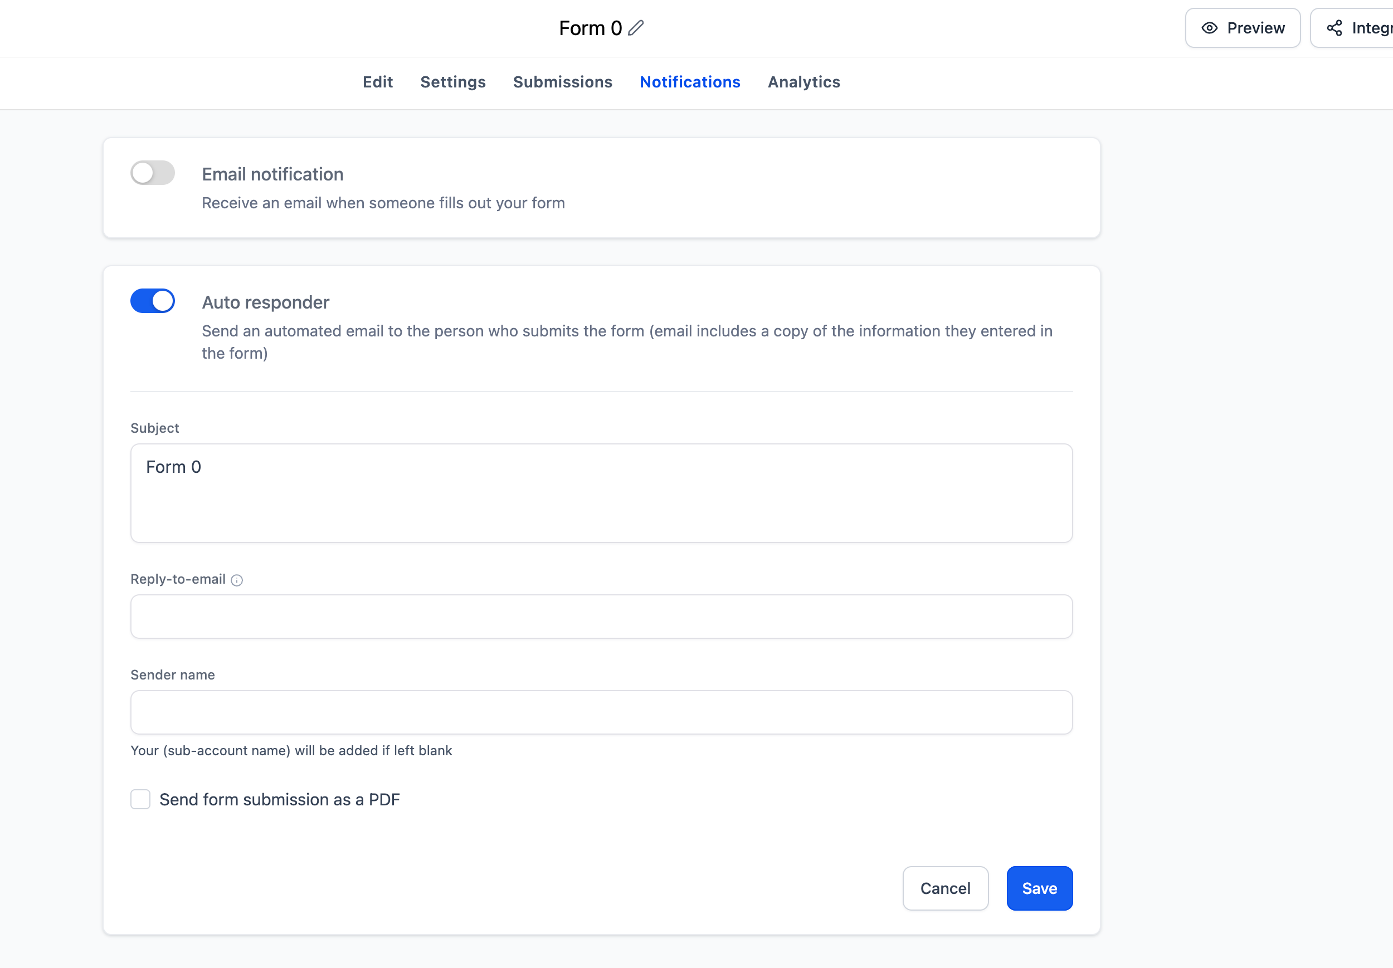
Task: Click the Send form submission as PDF label
Action: coord(280,799)
